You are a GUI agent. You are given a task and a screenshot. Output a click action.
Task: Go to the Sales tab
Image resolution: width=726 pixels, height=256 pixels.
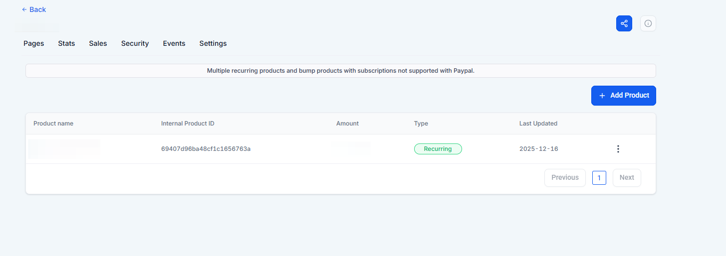[98, 43]
